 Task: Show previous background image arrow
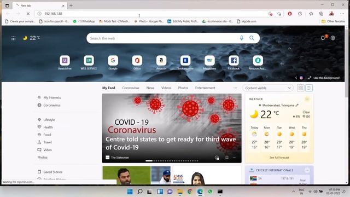point(296,78)
